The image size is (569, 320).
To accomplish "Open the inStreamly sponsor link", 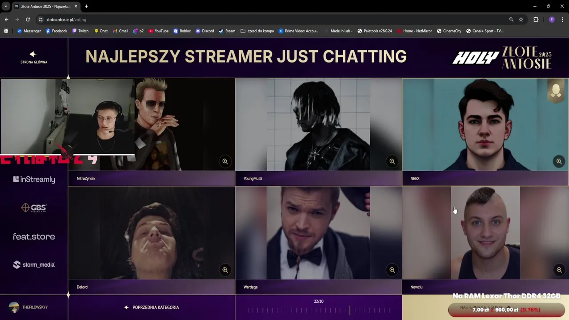I will 34,180.
